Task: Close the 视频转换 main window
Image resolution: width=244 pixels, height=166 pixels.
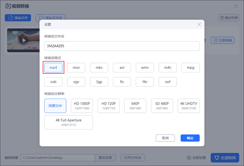Action: [x=237, y=6]
